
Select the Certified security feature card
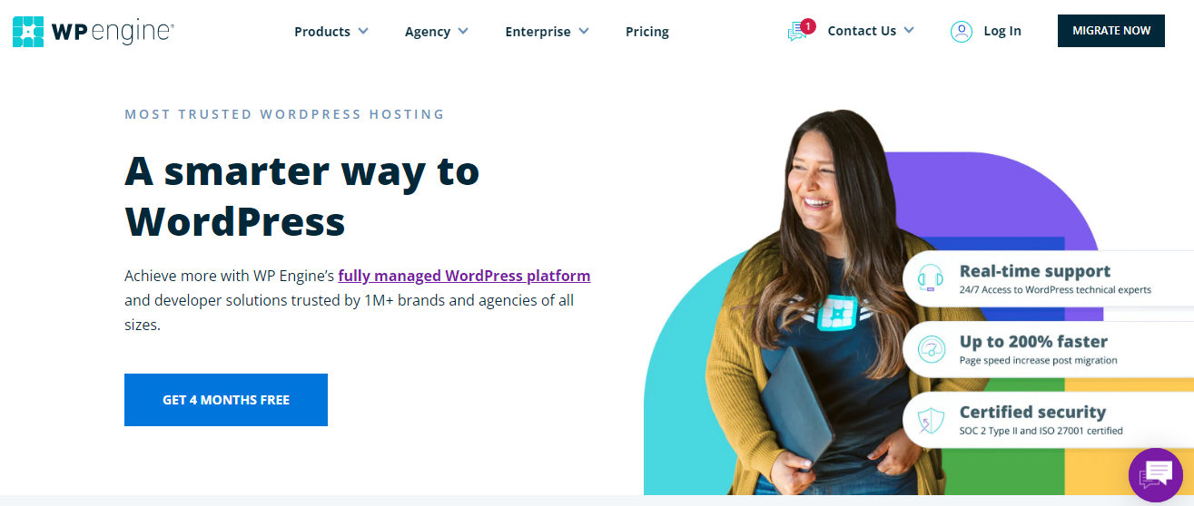coord(1049,420)
